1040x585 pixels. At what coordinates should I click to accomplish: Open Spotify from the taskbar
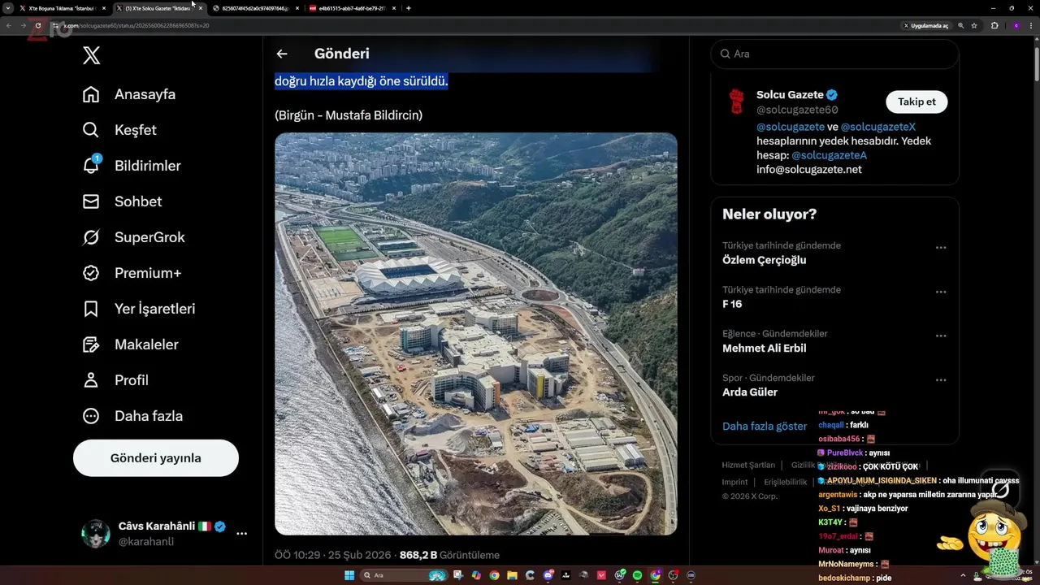click(x=637, y=575)
